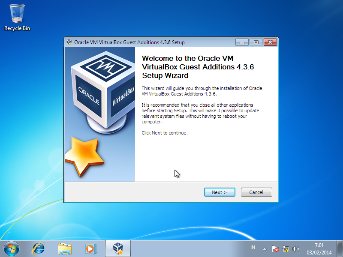This screenshot has height=257, width=343.
Task: Click Next to continue setup
Action: (x=220, y=192)
